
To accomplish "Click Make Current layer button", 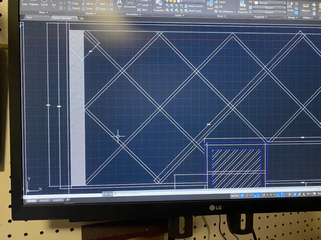I will (194, 6).
